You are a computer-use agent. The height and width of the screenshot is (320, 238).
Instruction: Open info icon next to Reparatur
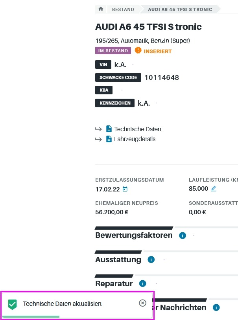pyautogui.click(x=142, y=283)
